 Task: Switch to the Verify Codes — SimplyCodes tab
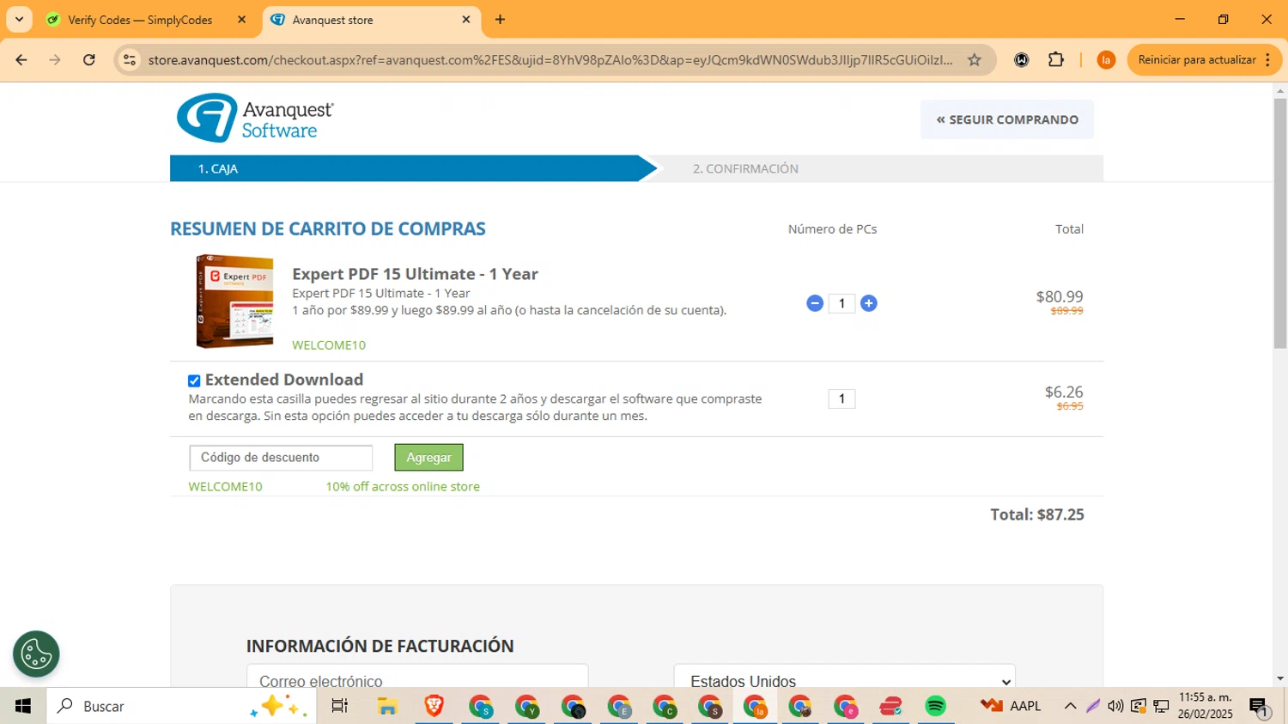tap(140, 20)
